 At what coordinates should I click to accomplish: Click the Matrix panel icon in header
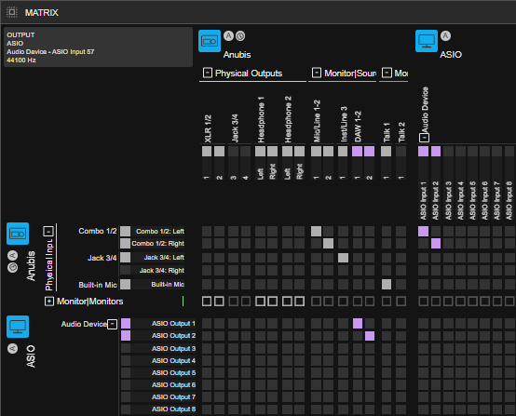point(12,12)
